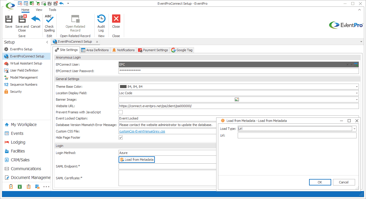Select Virtual Assistant Setup in sidebar
This screenshot has height=199, width=366.
click(x=26, y=63)
